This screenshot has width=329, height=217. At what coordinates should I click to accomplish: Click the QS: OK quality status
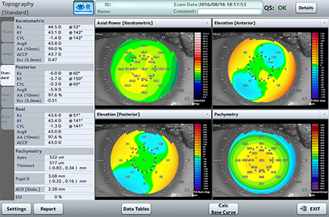275,8
